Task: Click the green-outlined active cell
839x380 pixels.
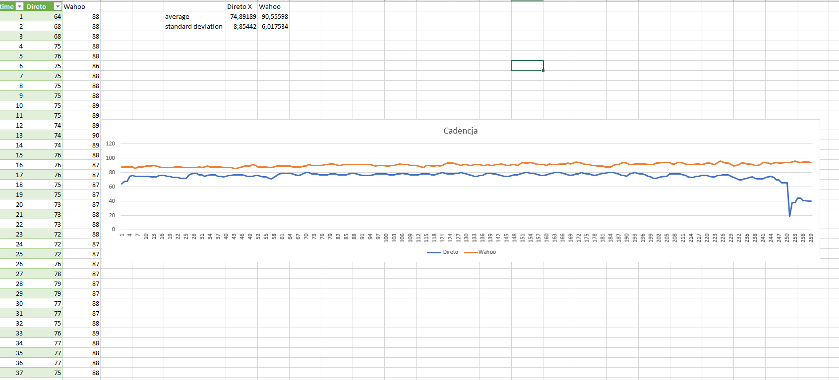Action: click(x=527, y=65)
